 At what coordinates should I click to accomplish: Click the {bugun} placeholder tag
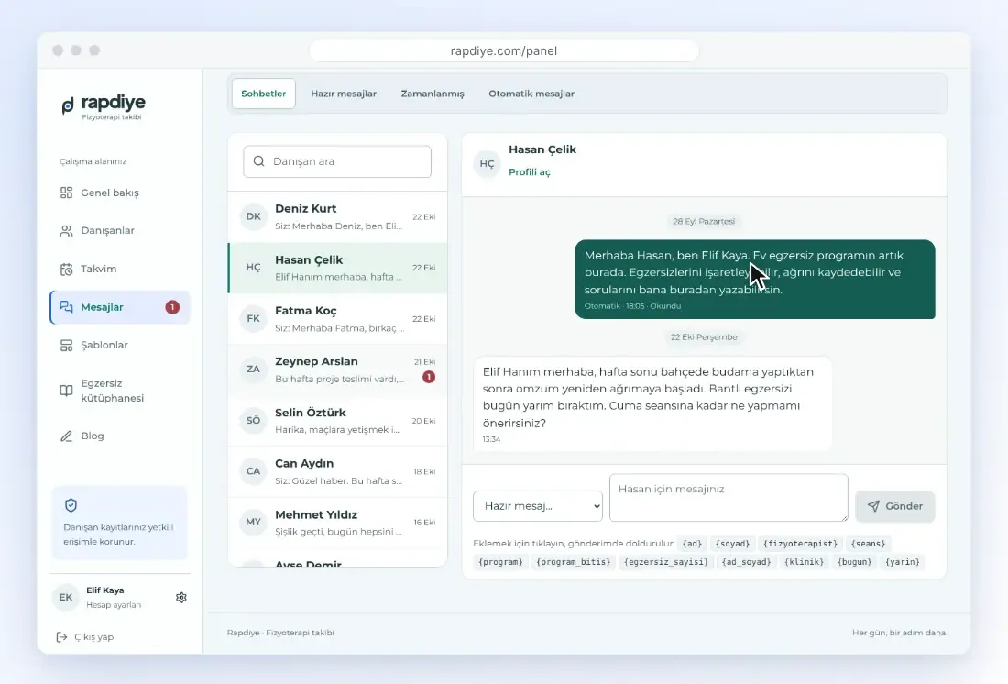pyautogui.click(x=854, y=562)
